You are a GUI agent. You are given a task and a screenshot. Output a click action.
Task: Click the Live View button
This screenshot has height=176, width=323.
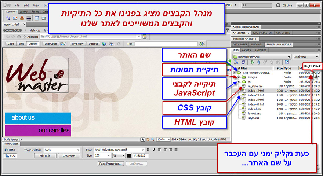coord(78,44)
